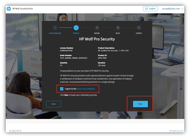The height and width of the screenshot is (138, 190).
Task: Jump to step 4 Users circle
Action: click(118, 28)
